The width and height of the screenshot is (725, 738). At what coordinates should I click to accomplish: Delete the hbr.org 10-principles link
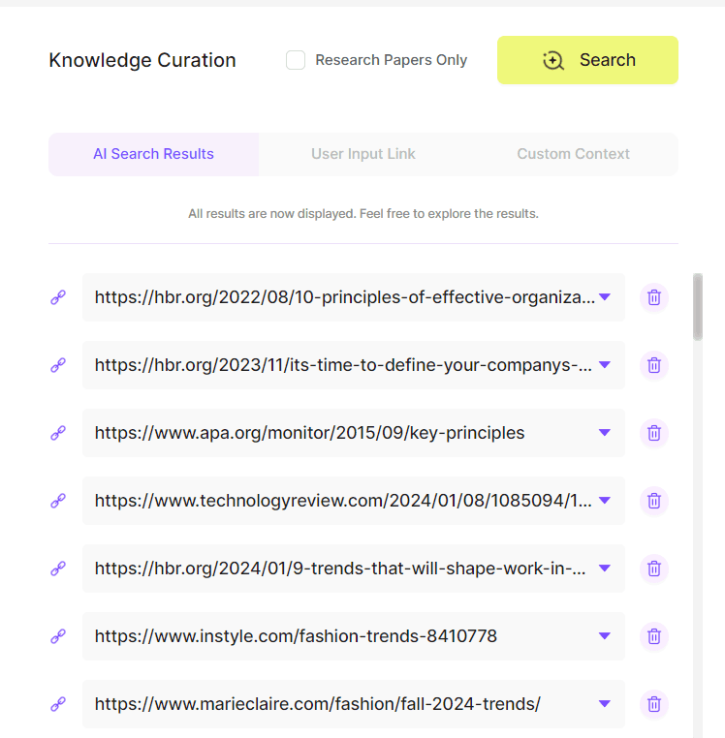click(x=654, y=297)
